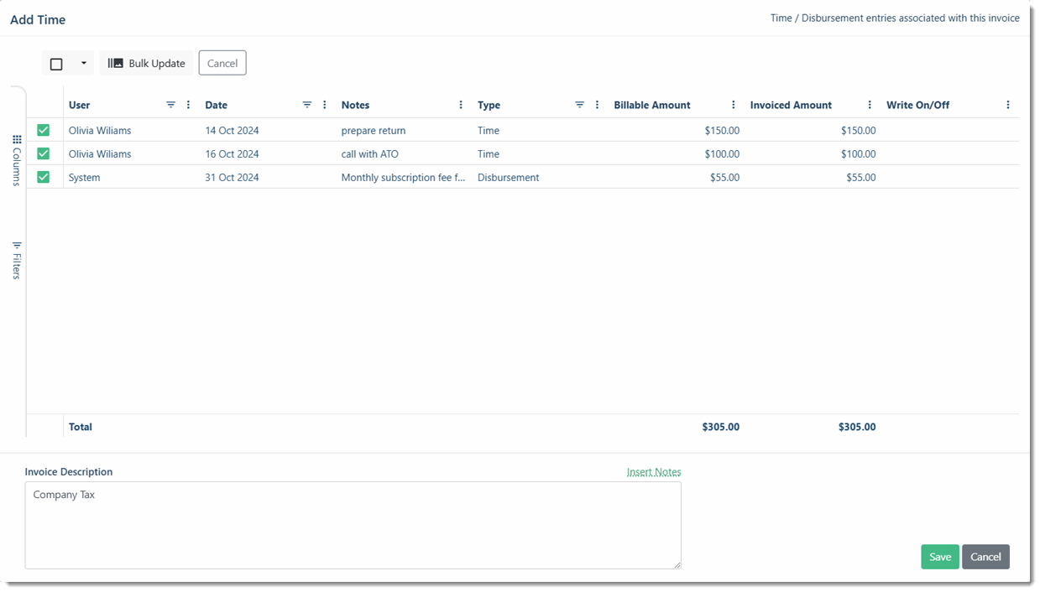Viewport: 1040px width, 592px height.
Task: Click the 'Monthly subscription fee' notes cell
Action: 403,177
